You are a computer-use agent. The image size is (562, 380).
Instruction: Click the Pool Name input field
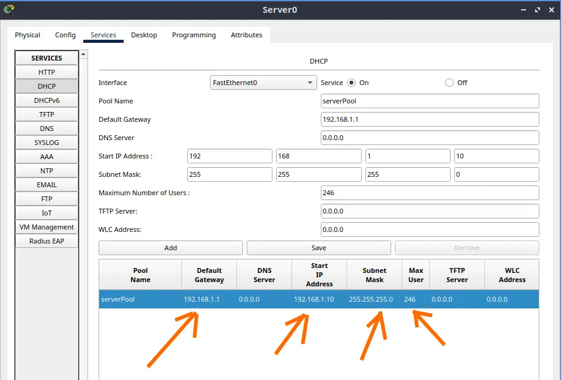coord(429,101)
